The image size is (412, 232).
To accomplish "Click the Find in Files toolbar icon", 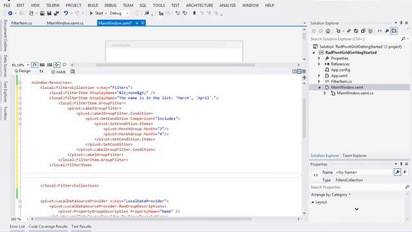I will click(x=147, y=13).
